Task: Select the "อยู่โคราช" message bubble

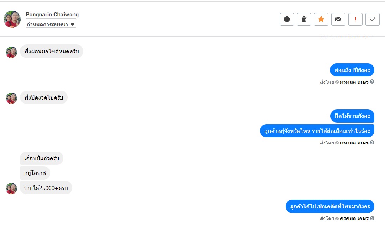Action: 35,173
